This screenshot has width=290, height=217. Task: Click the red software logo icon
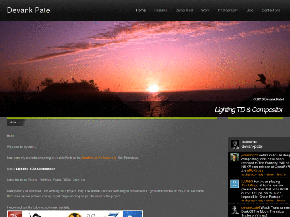pyautogui.click(x=15, y=214)
